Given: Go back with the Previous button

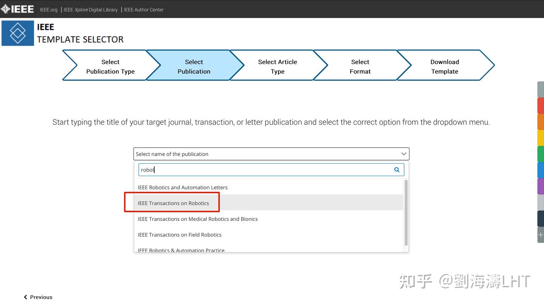Looking at the screenshot, I should 38,297.
